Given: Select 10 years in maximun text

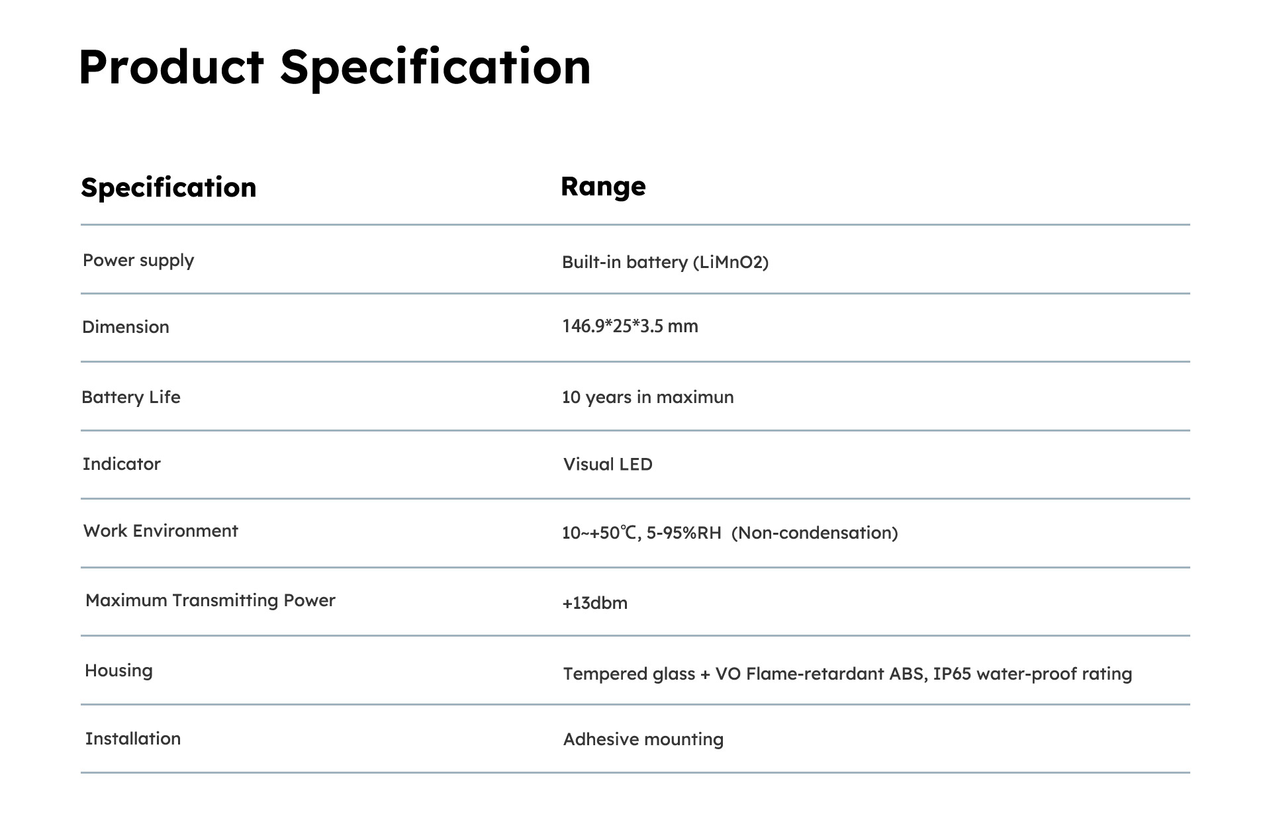Looking at the screenshot, I should point(648,397).
